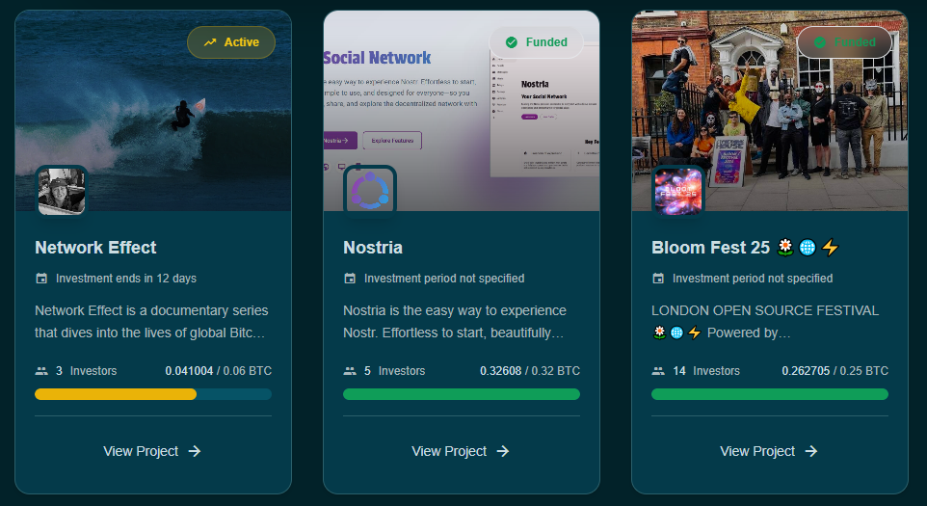
Task: Click the Network Effect documentary description
Action: pyautogui.click(x=151, y=322)
